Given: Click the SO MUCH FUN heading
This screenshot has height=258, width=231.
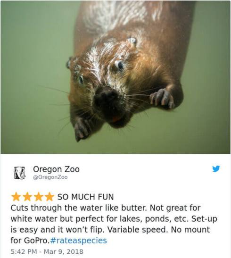Looking at the screenshot, I should point(85,197).
